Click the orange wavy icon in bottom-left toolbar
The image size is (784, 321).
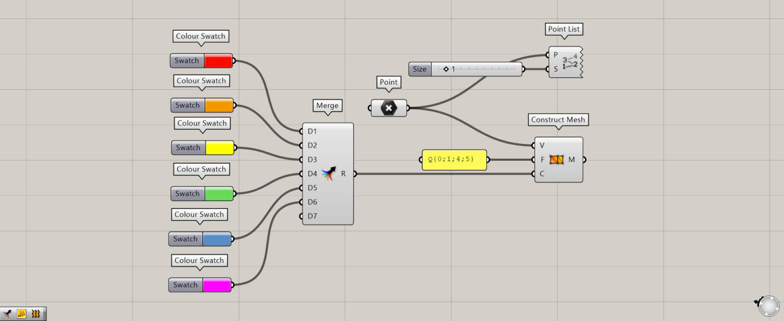pyautogui.click(x=36, y=314)
